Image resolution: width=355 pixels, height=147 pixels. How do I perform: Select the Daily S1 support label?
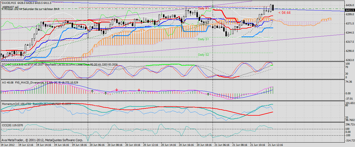[203, 39]
